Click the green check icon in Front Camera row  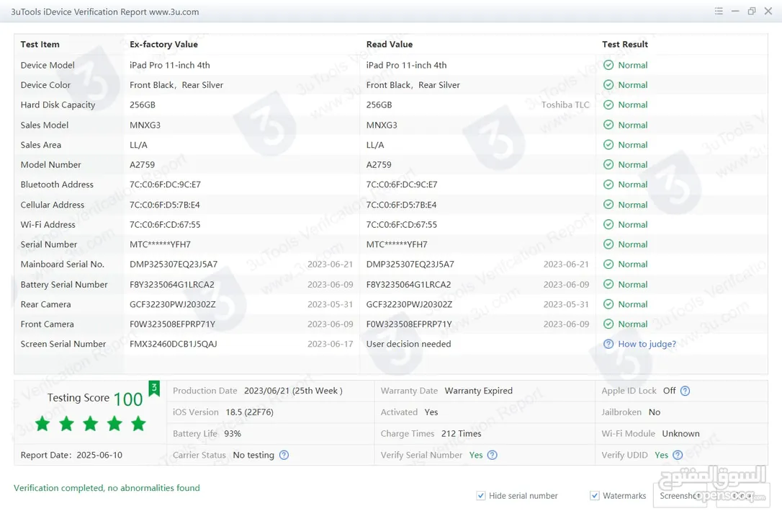coord(608,324)
